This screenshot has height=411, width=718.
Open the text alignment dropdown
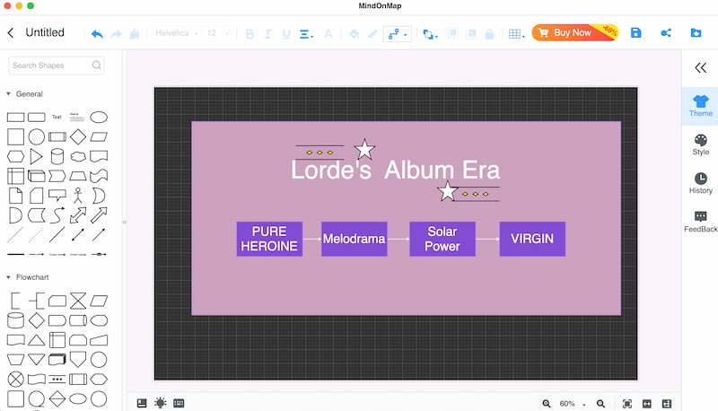point(306,34)
